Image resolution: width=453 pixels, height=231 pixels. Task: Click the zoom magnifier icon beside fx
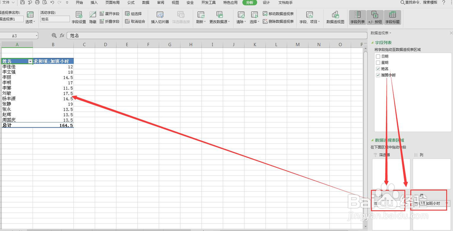(54, 35)
